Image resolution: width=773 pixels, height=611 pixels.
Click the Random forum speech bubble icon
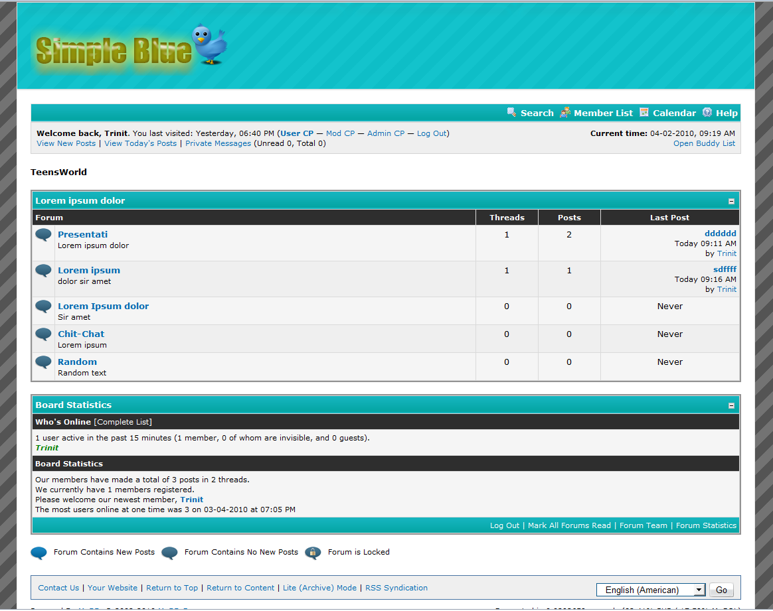pyautogui.click(x=43, y=362)
